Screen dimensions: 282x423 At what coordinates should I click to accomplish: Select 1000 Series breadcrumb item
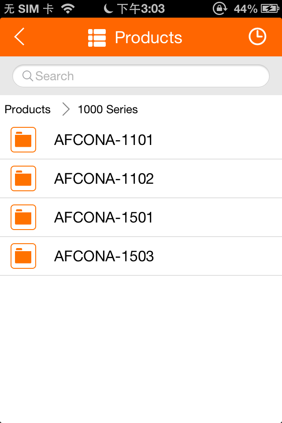pyautogui.click(x=108, y=110)
